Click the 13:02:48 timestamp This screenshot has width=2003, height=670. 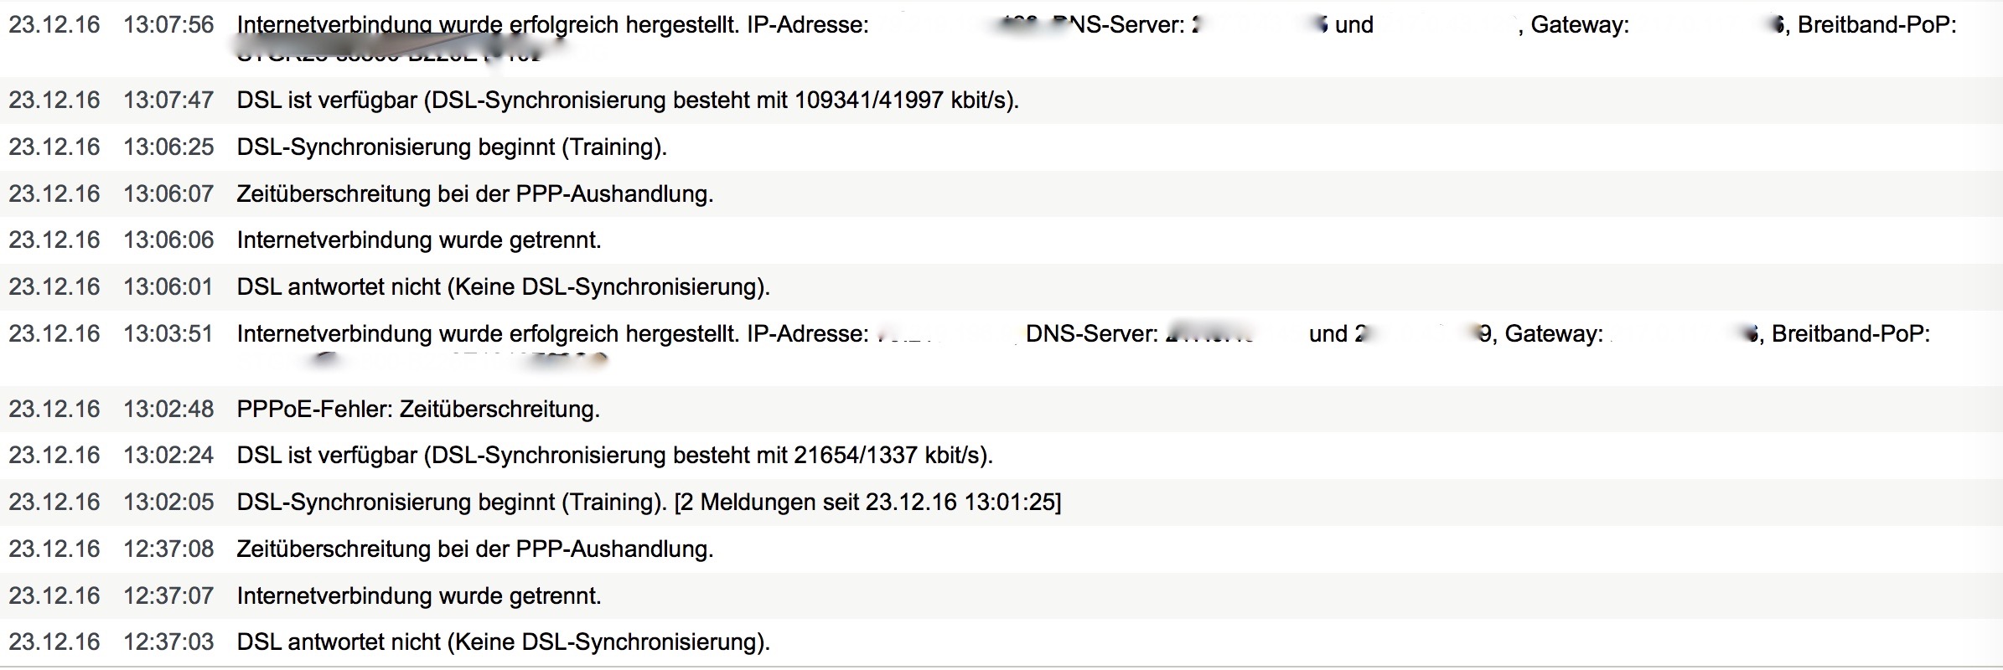[168, 409]
